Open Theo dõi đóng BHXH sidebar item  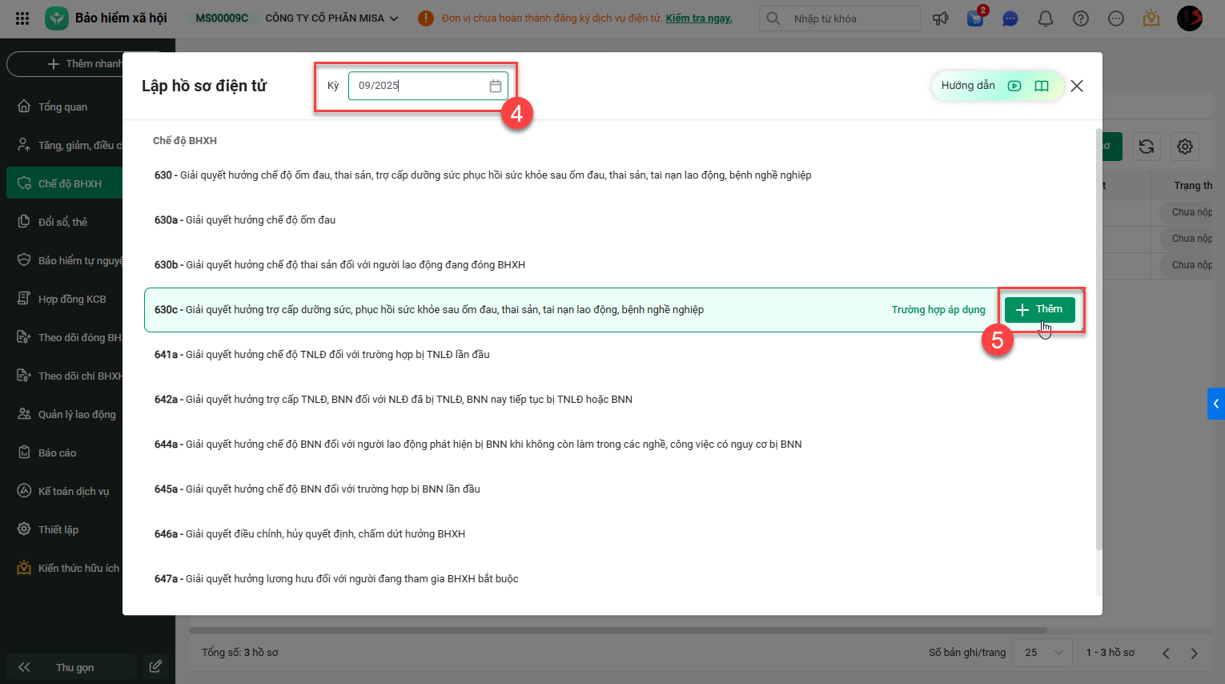(64, 337)
